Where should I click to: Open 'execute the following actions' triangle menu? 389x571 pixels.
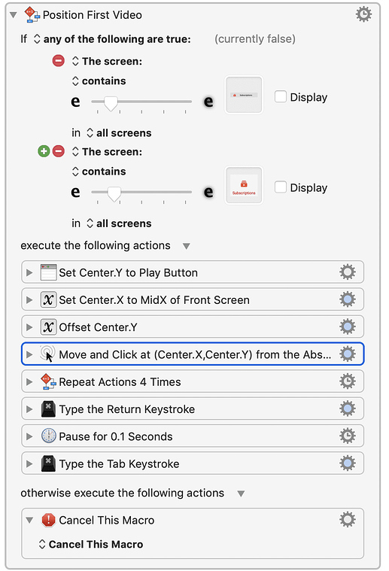pyautogui.click(x=187, y=246)
